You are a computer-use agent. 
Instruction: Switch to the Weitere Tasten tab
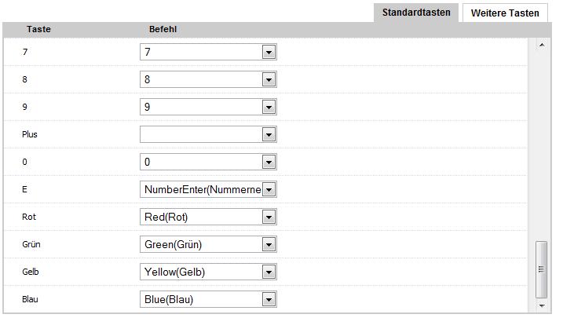pos(505,13)
